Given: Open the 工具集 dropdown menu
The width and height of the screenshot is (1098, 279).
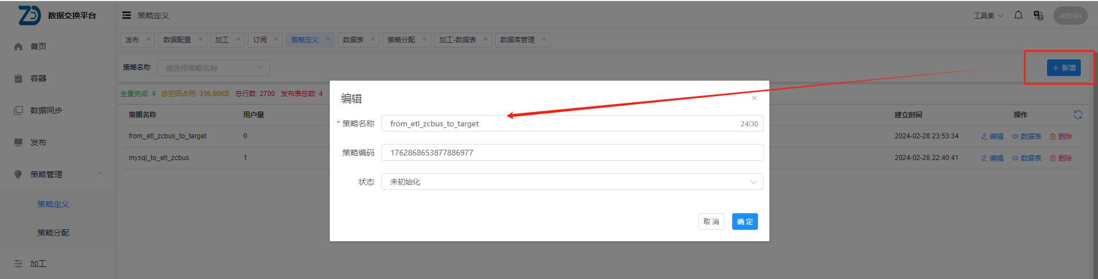Looking at the screenshot, I should [x=988, y=15].
